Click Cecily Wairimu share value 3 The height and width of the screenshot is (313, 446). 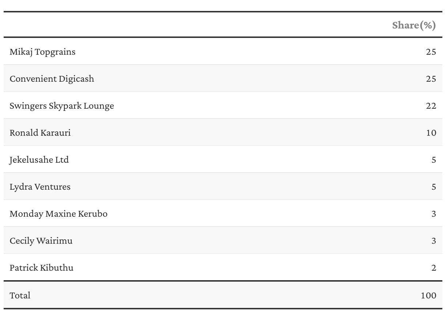tap(434, 241)
